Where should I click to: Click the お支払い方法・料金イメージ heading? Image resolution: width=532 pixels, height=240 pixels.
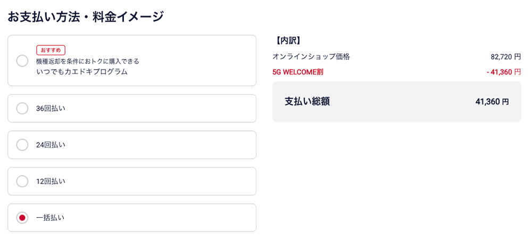[x=86, y=17]
